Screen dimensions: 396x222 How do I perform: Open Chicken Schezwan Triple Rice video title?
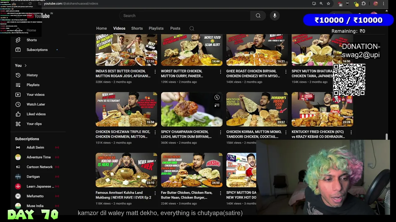click(123, 134)
